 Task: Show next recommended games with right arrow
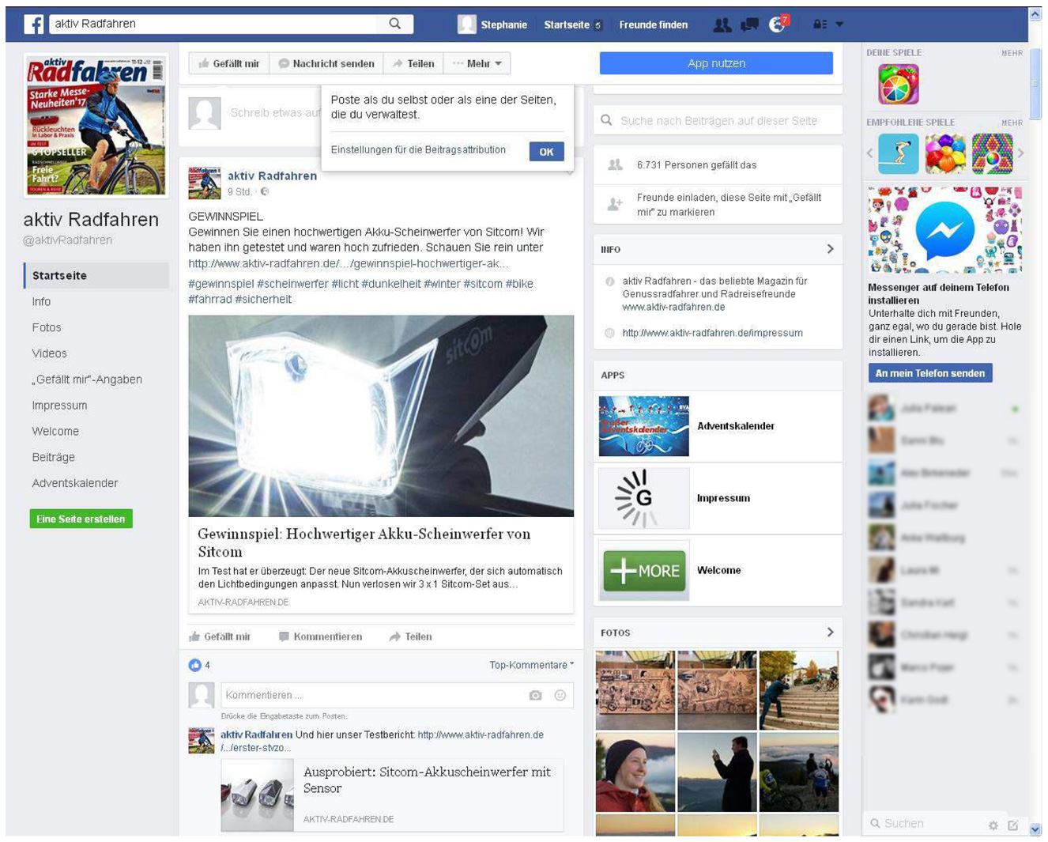click(x=1020, y=153)
